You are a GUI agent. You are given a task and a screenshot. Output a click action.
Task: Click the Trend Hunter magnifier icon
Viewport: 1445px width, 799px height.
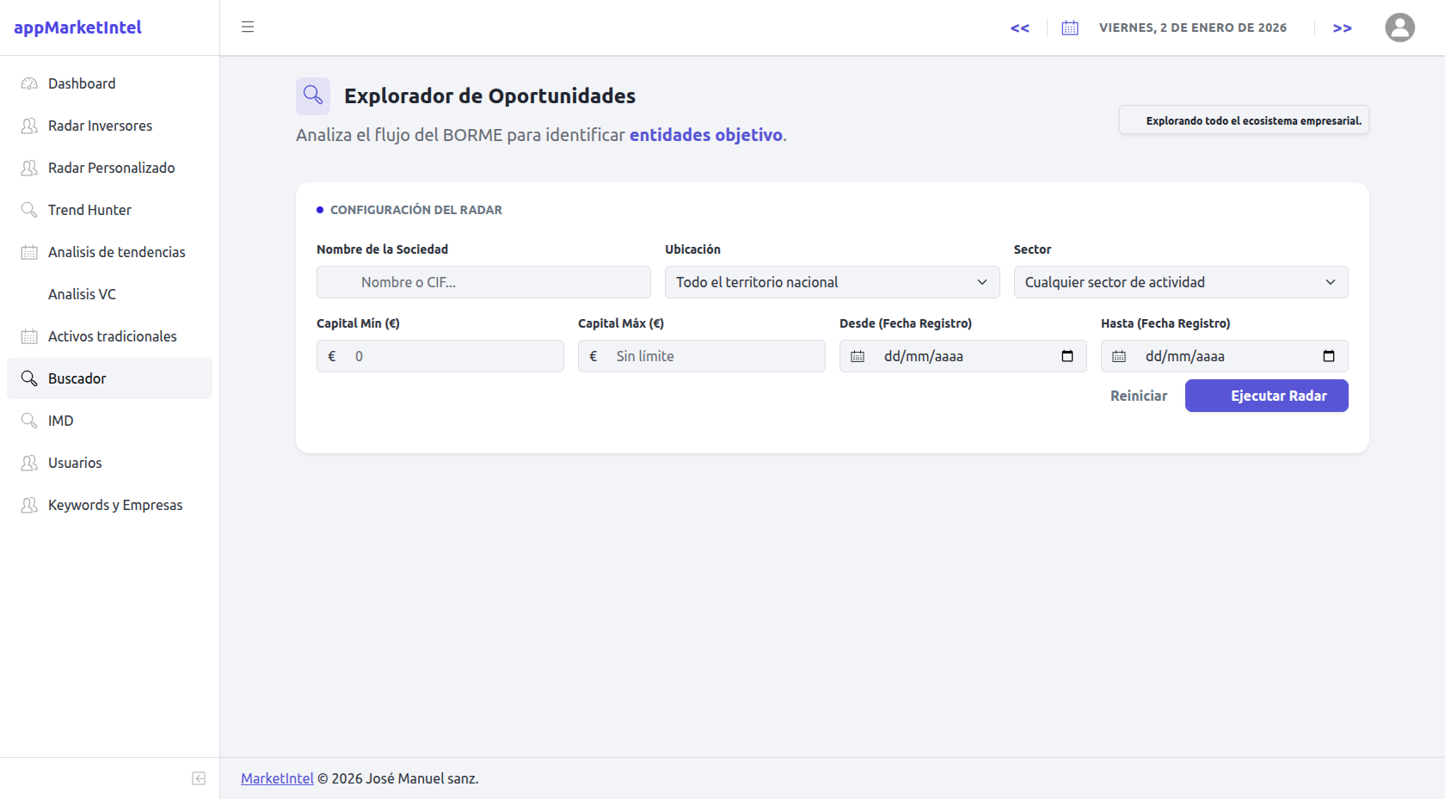coord(28,210)
